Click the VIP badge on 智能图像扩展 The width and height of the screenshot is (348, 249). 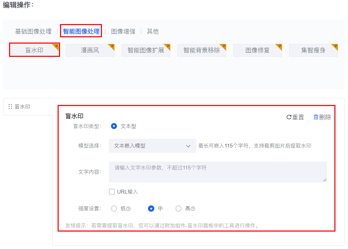(x=168, y=46)
